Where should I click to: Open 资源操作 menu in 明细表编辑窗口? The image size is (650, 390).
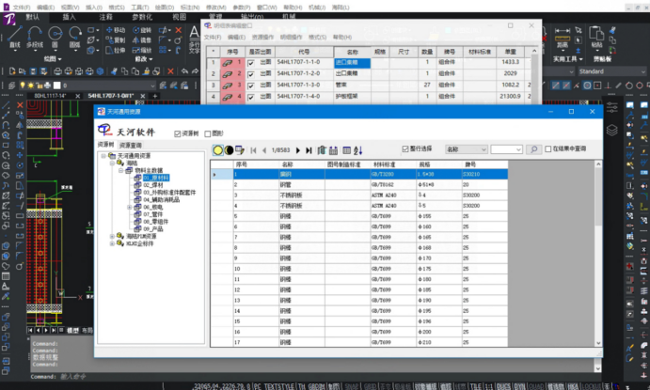(x=262, y=37)
